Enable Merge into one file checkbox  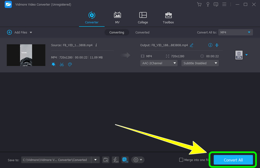click(x=181, y=160)
